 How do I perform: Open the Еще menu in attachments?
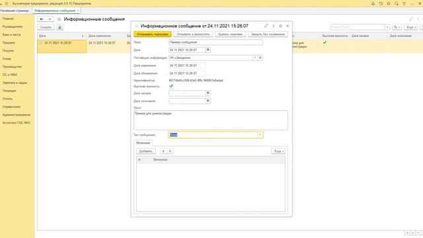[278, 151]
